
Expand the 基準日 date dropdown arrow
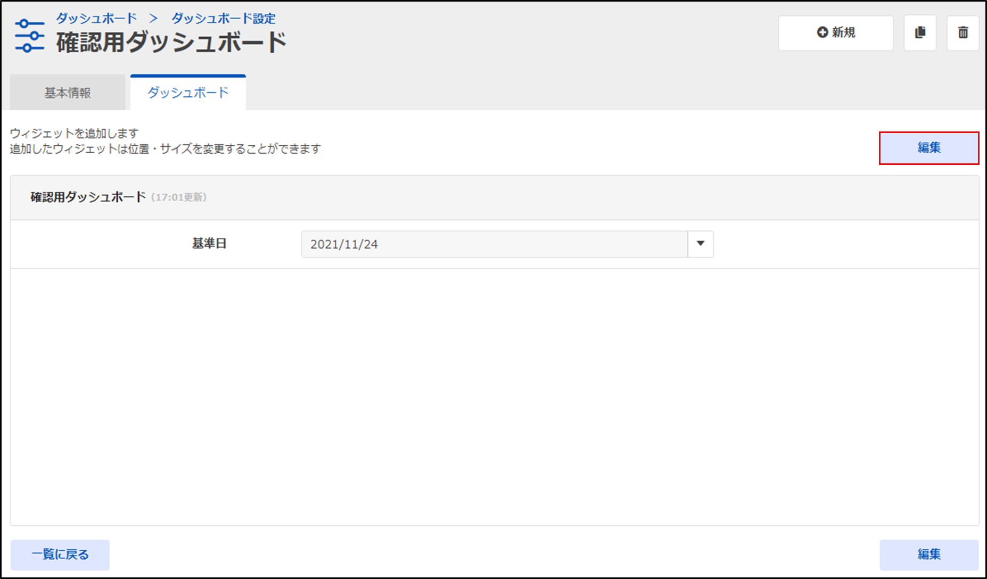pos(700,244)
